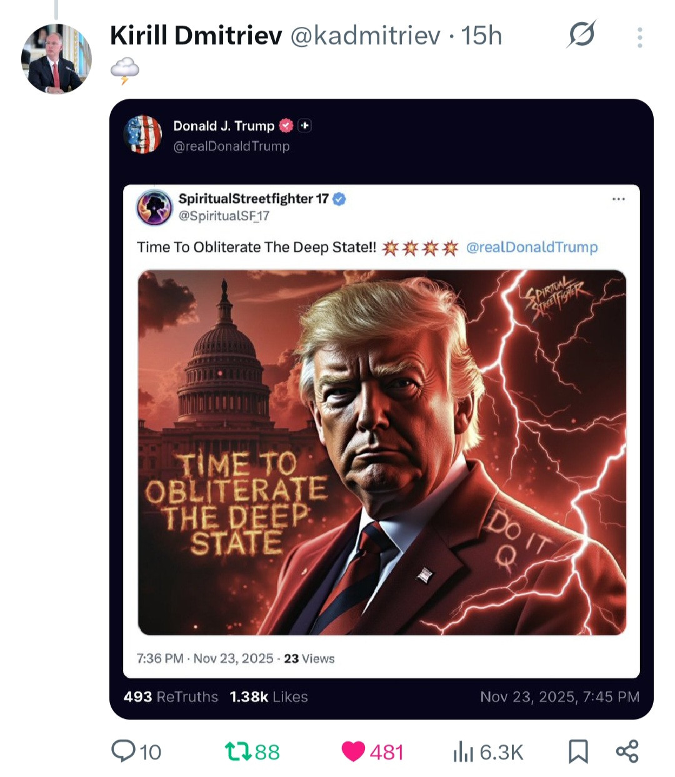Toggle the like heart on the post

[353, 751]
